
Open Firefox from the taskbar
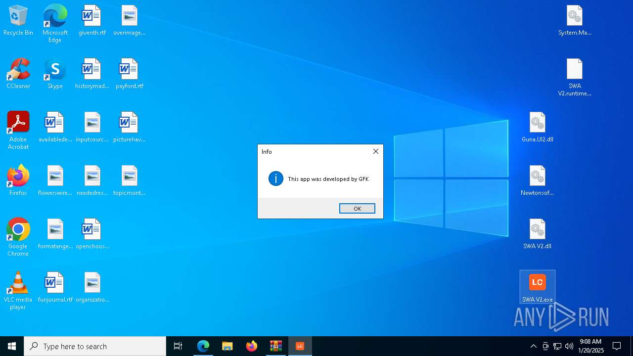click(252, 346)
